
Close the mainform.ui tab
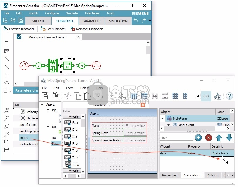coord(143,105)
